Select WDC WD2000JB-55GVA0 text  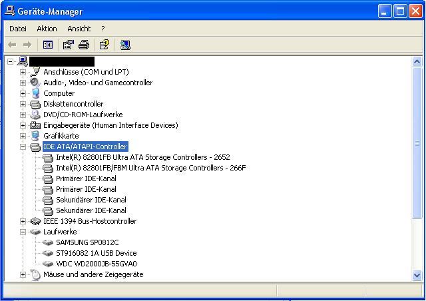[x=97, y=264]
